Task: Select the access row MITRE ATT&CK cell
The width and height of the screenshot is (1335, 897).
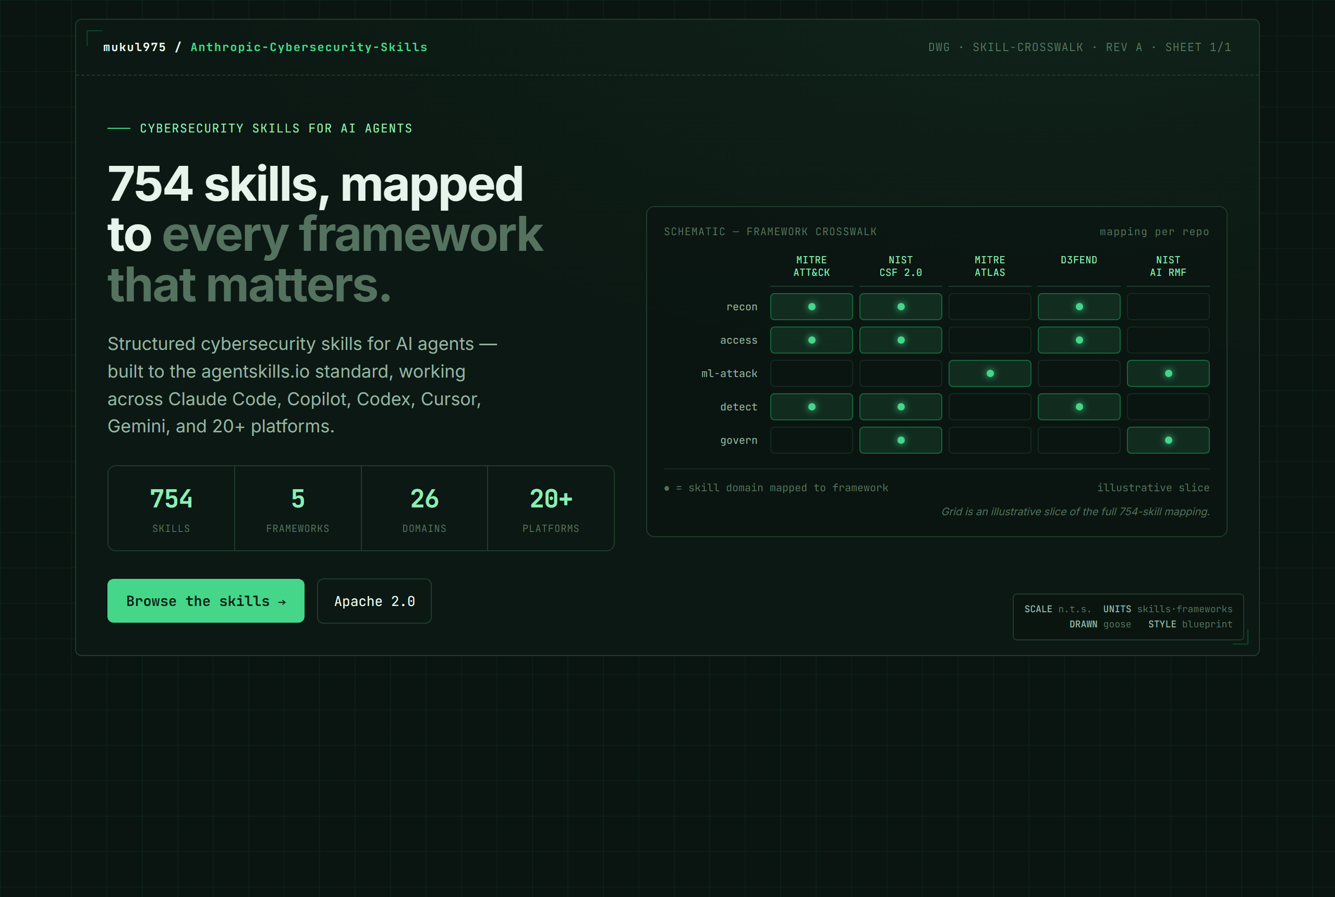Action: (x=811, y=340)
